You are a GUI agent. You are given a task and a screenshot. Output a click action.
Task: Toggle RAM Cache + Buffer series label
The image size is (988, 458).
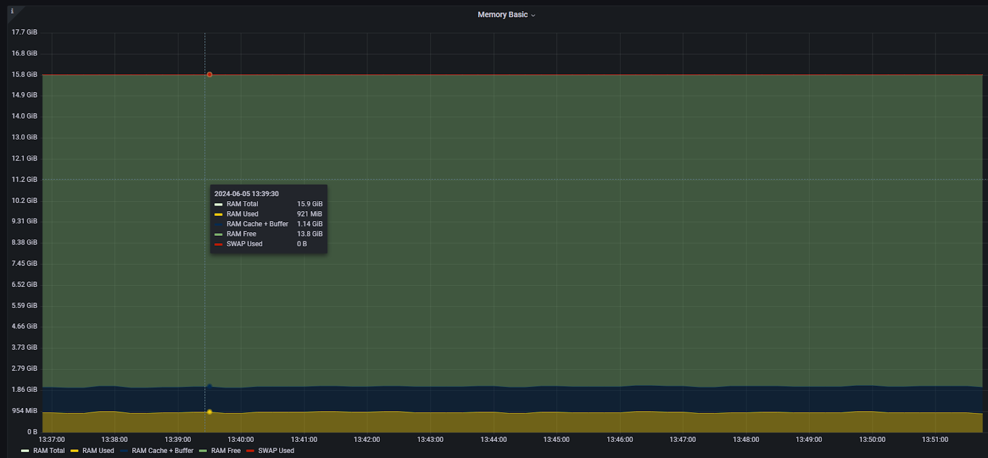pyautogui.click(x=162, y=451)
